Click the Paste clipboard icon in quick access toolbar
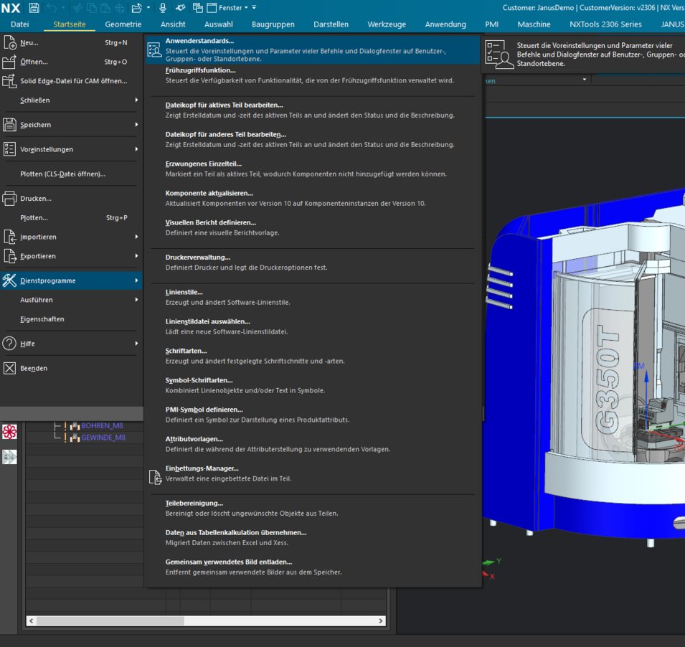 [105, 7]
